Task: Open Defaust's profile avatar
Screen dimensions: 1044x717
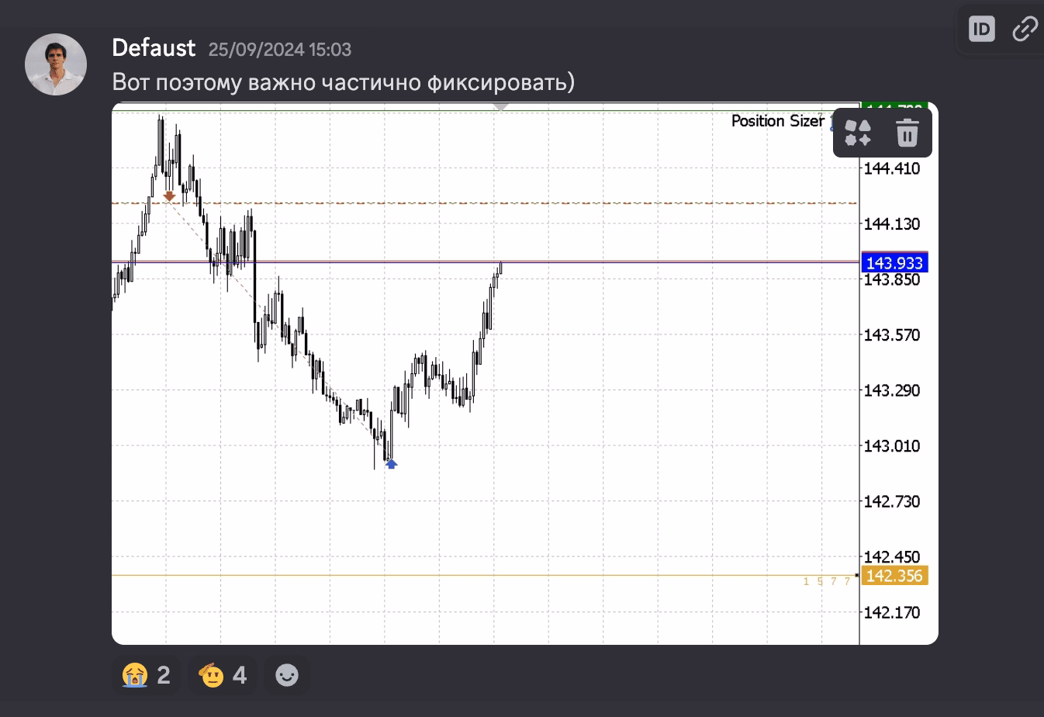Action: [x=56, y=64]
